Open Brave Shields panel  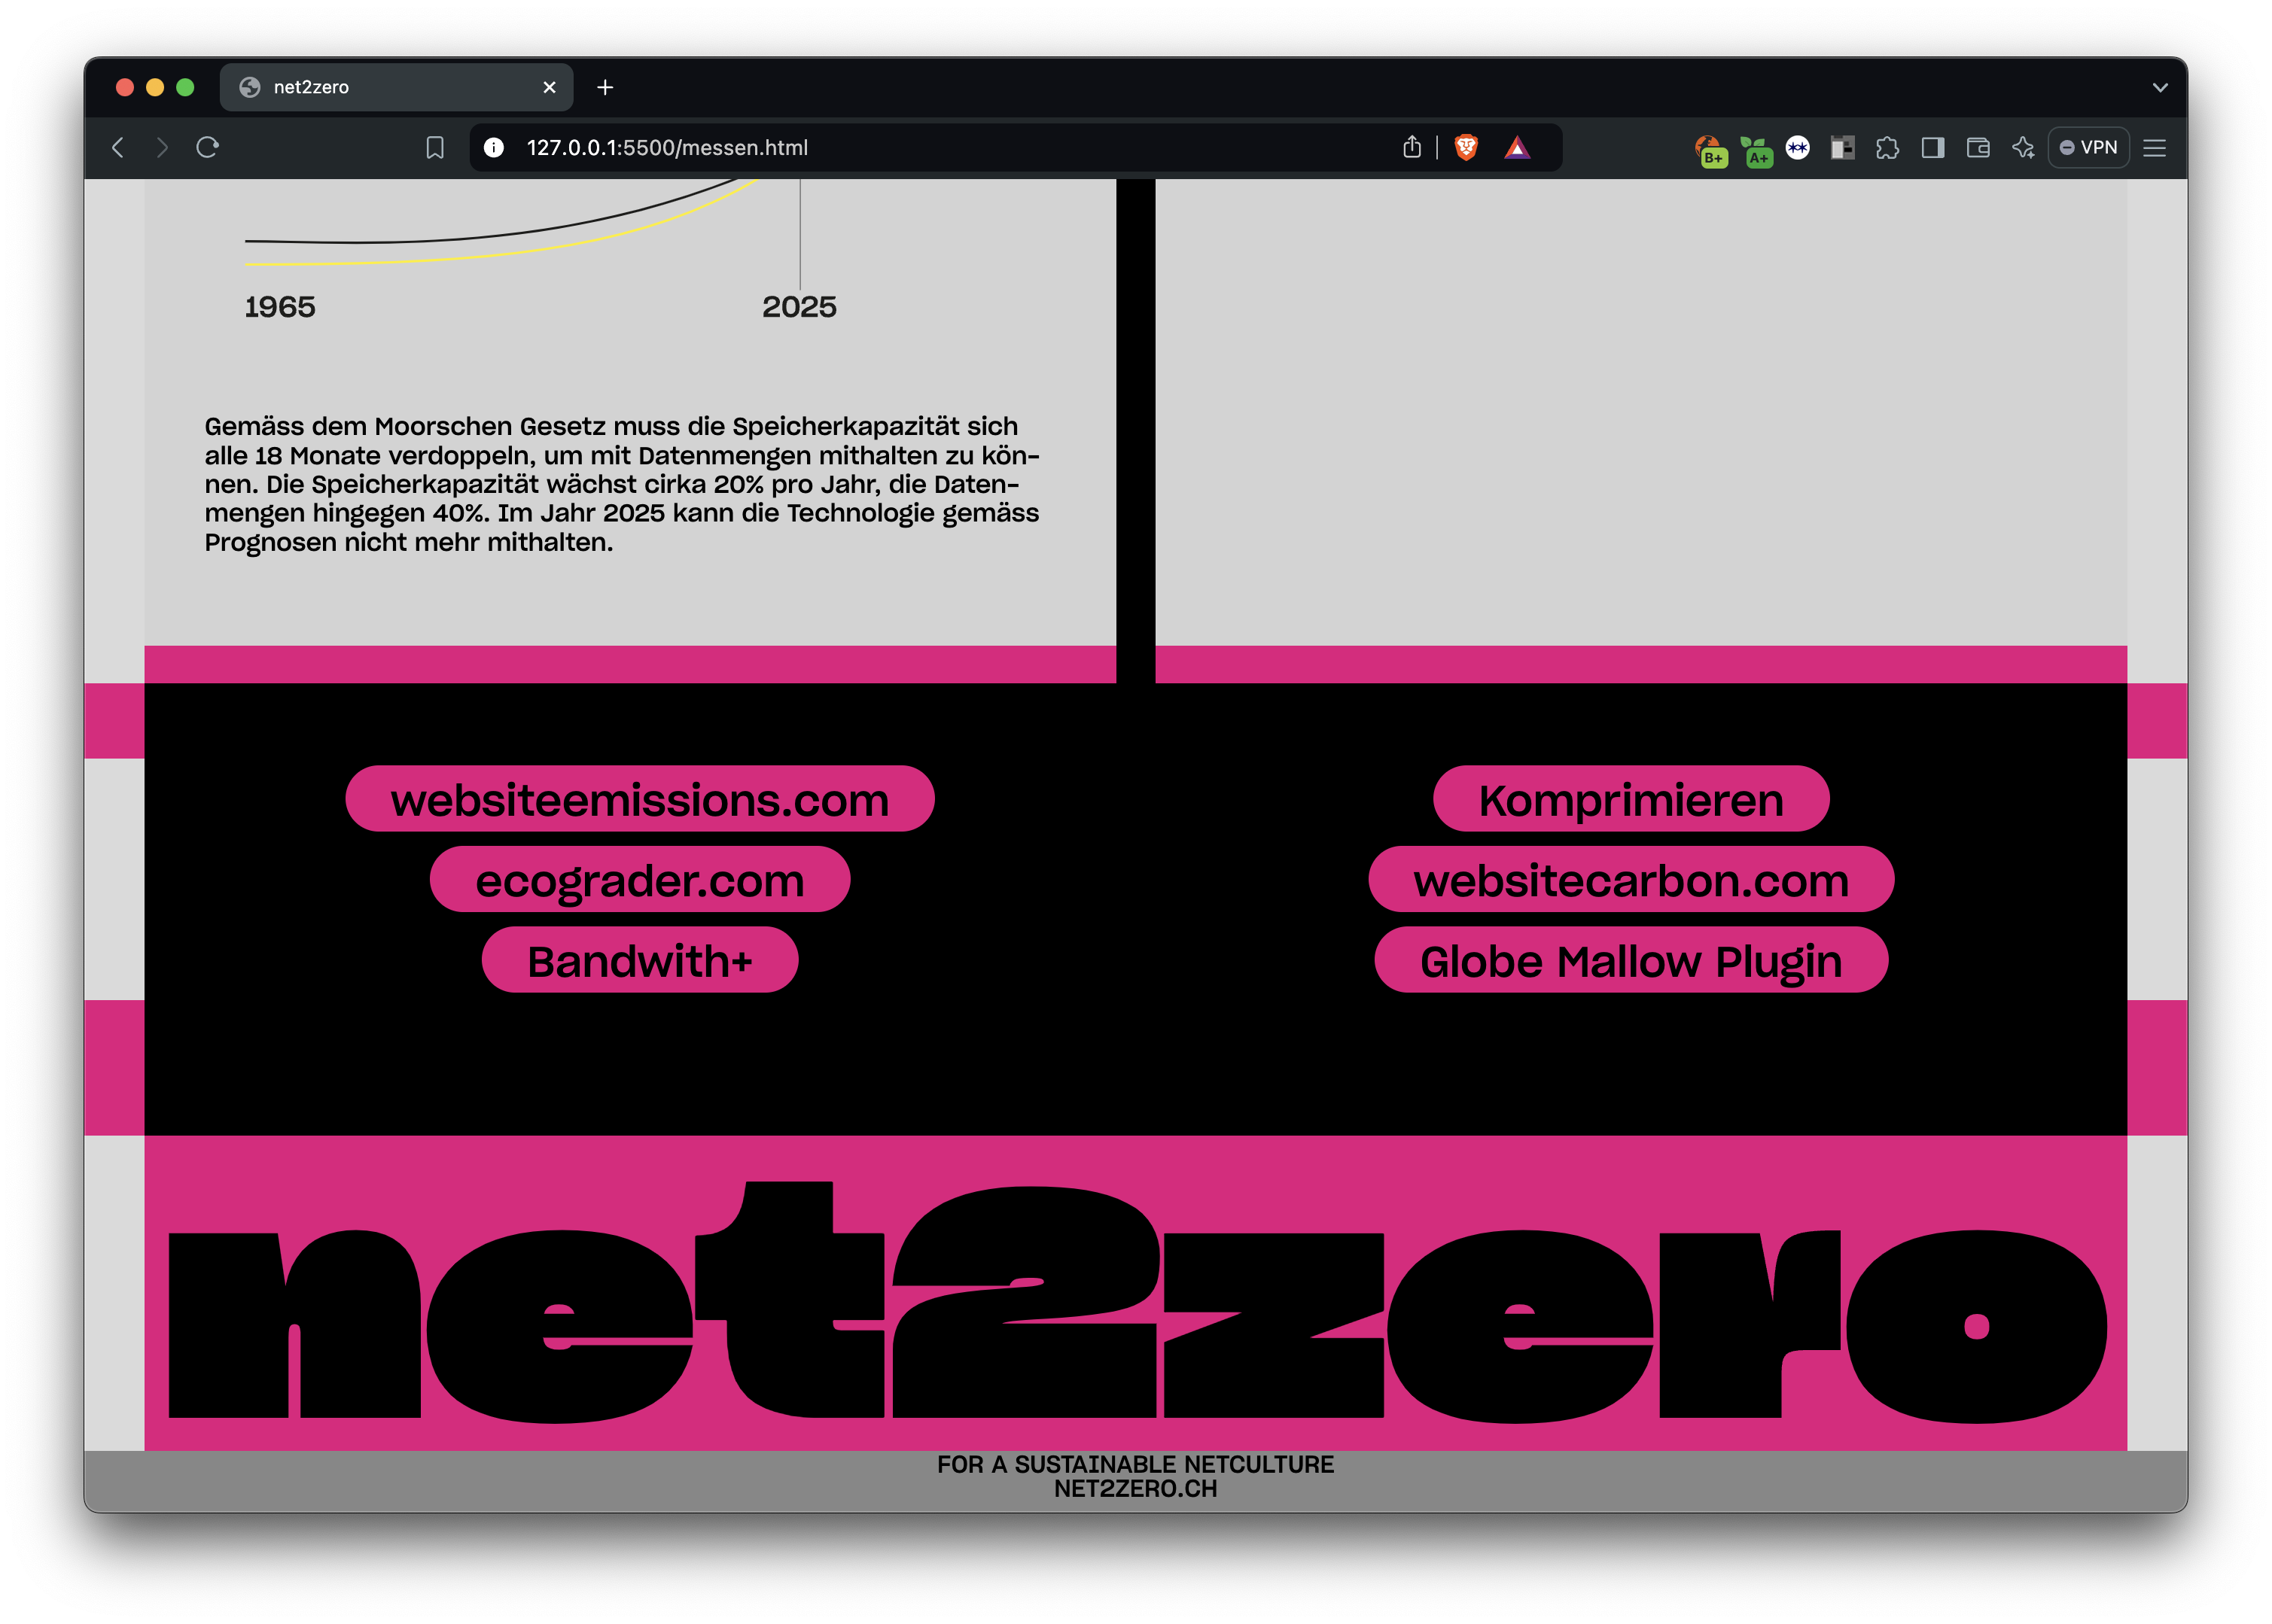1466,148
